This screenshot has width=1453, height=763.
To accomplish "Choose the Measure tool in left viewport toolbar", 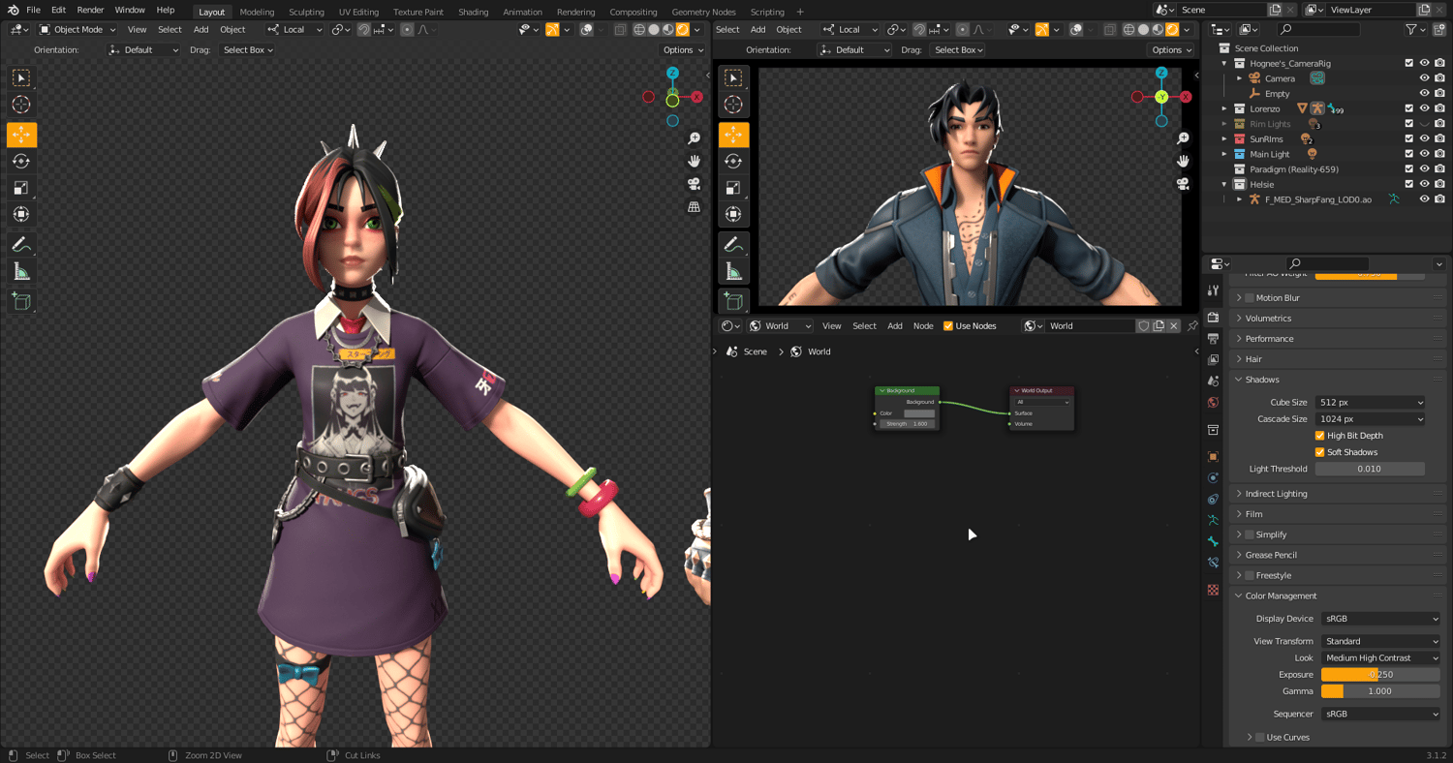I will tap(21, 272).
